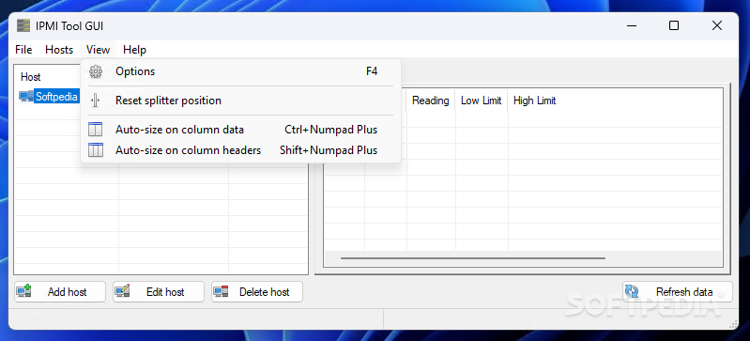Choose Auto-size on column data
This screenshot has height=341, width=750.
tap(240, 130)
